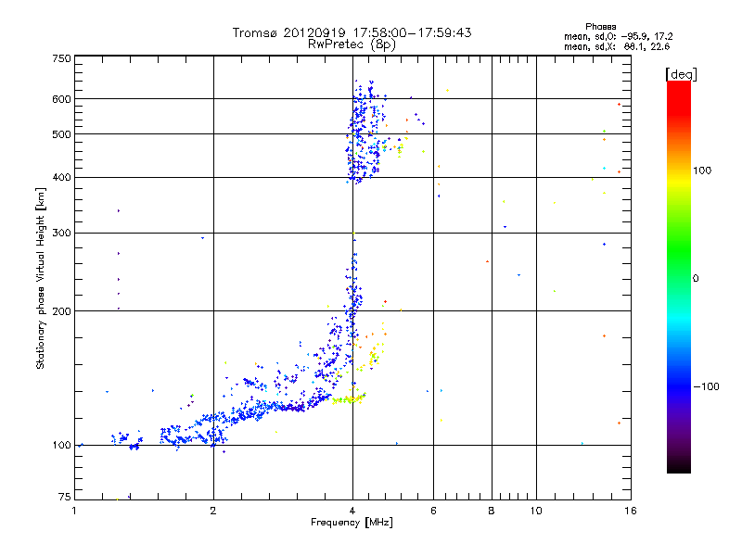Image resolution: width=742 pixels, height=556 pixels.
Task: Click the 'Frequency [MHz]' axis label
Action: [352, 523]
